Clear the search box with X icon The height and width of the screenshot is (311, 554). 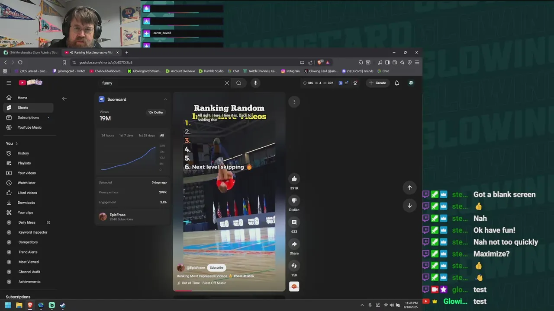[227, 83]
